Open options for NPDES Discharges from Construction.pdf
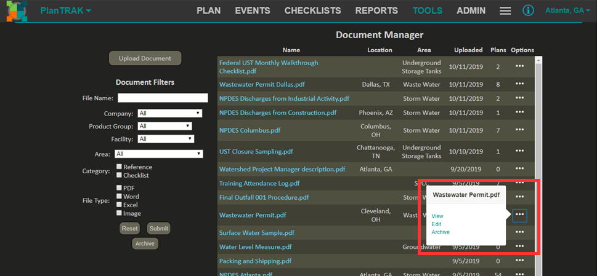 (x=520, y=112)
